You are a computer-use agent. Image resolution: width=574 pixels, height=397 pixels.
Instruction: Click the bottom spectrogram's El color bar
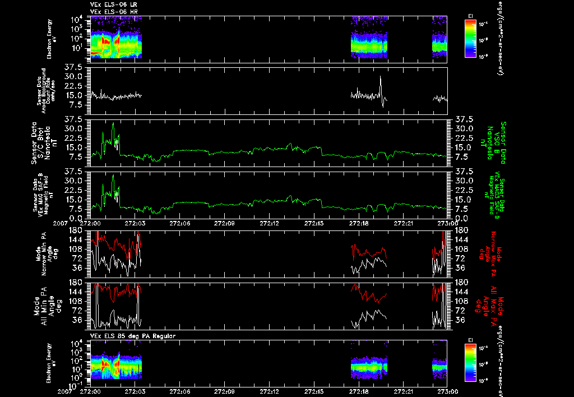coord(470,363)
